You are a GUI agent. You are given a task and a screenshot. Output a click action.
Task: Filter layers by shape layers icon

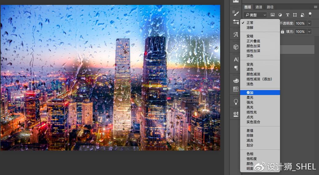295,15
